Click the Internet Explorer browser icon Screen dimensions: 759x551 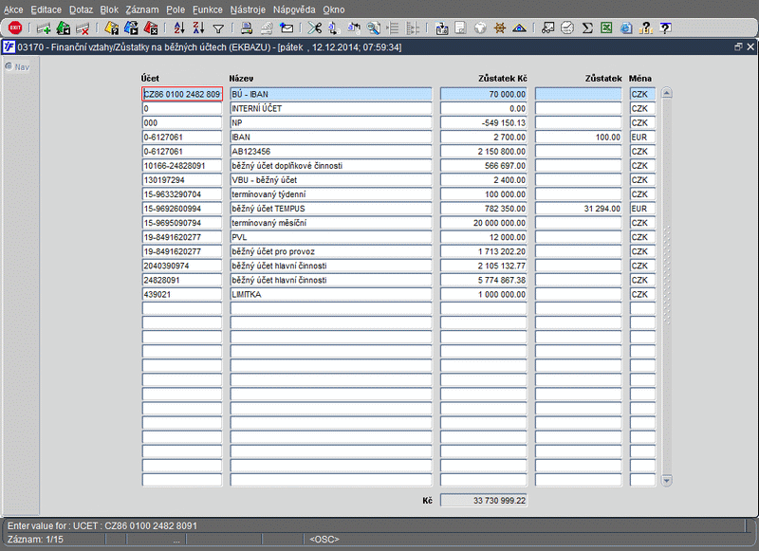[626, 28]
